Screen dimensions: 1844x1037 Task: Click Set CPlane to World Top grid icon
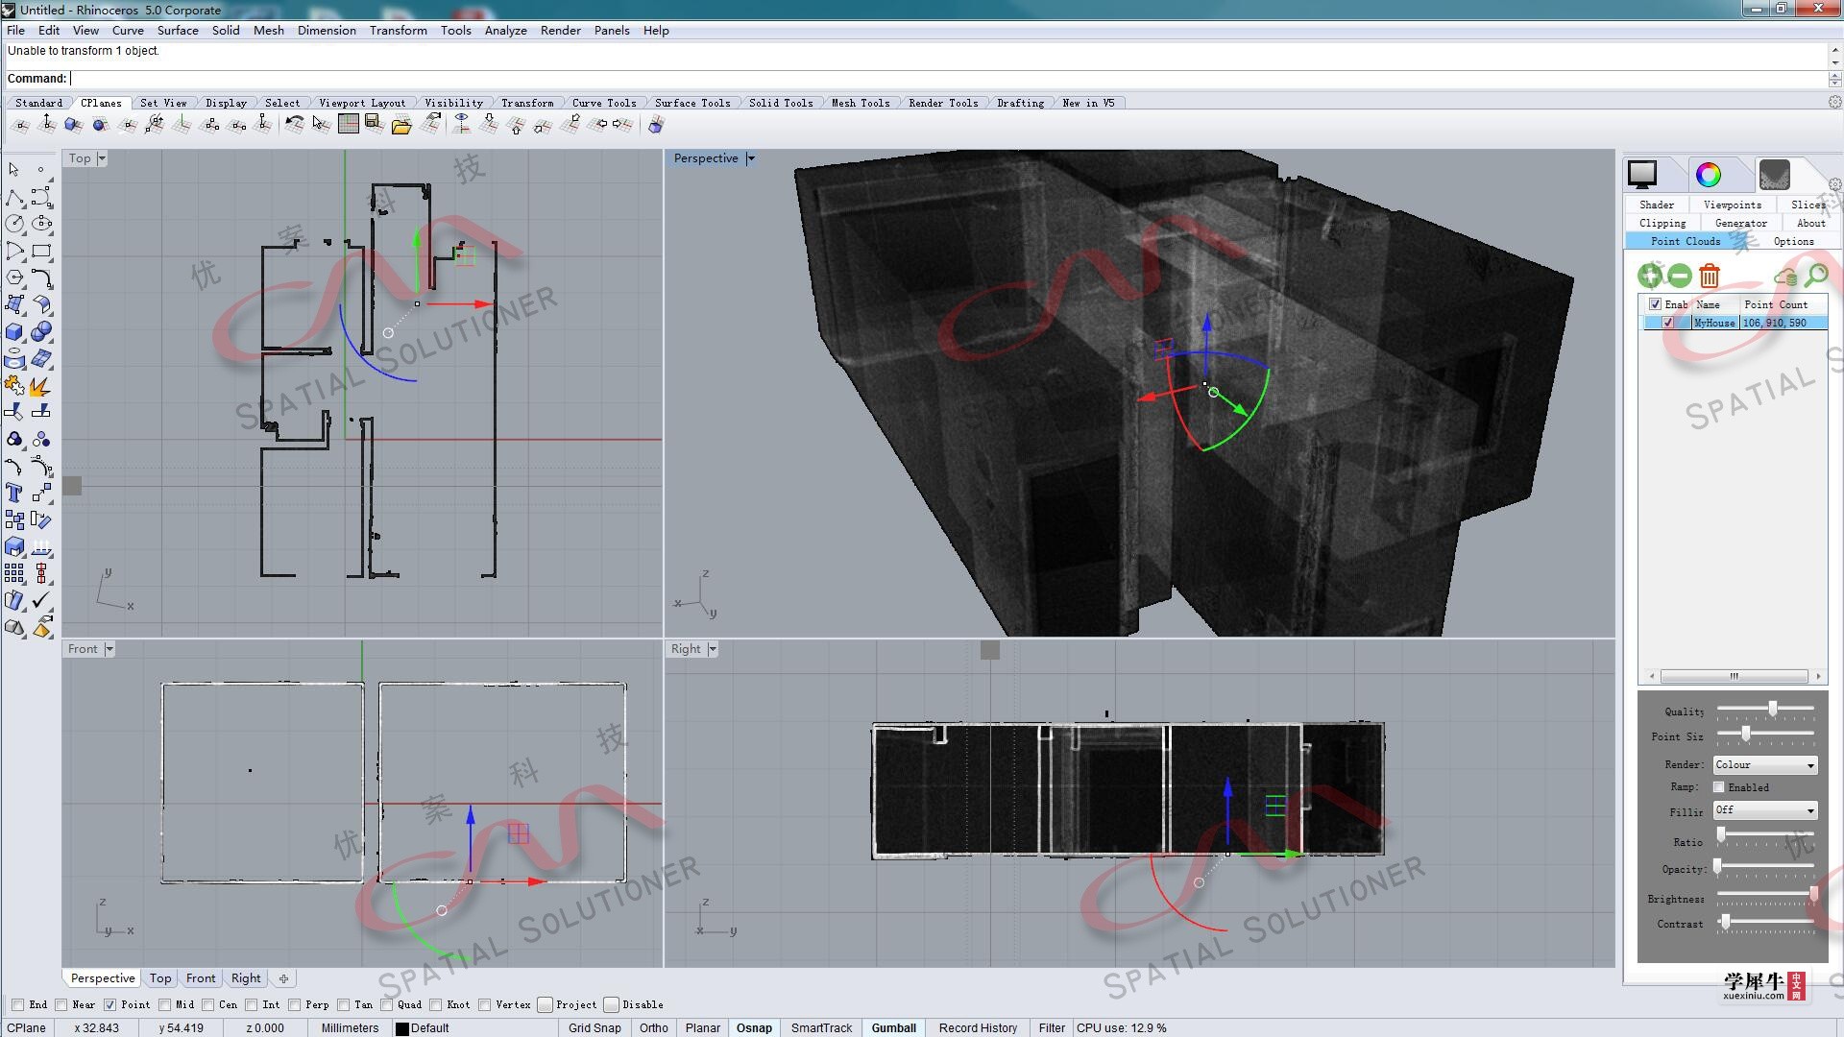pyautogui.click(x=349, y=124)
